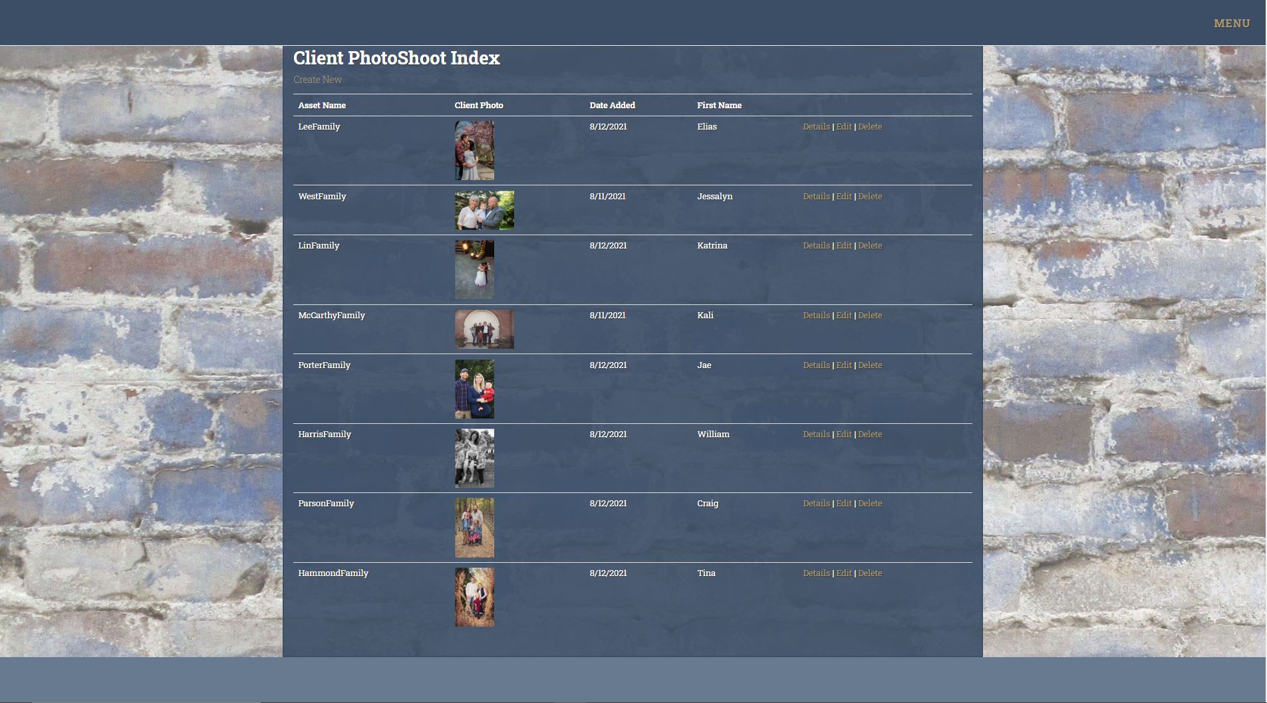Edit the LeeFamily record
This screenshot has width=1267, height=703.
843,126
